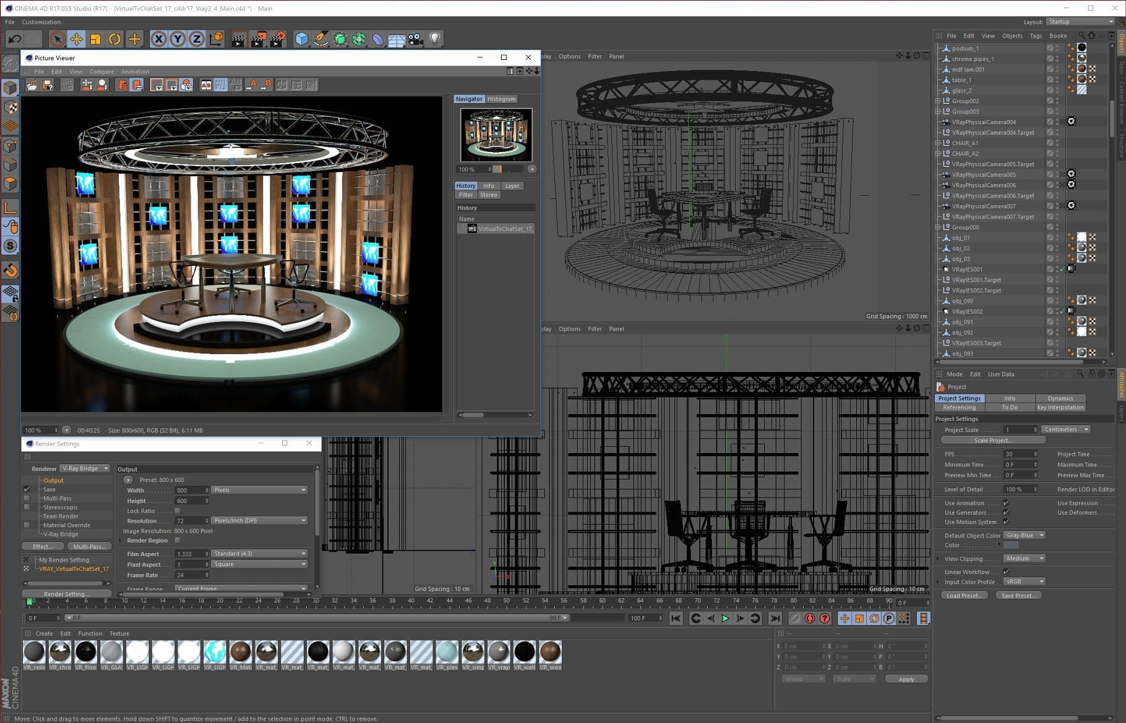Open Objects menu in Object Manager
Viewport: 1126px width, 723px height.
1012,36
